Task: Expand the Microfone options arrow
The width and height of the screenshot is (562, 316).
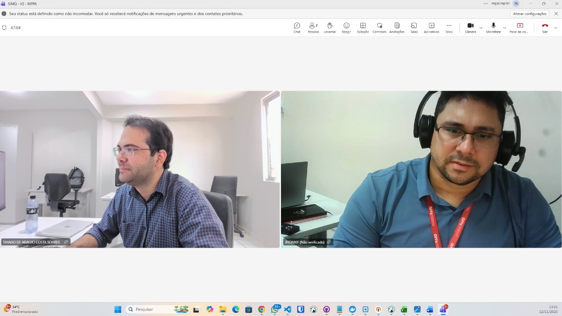Action: click(504, 28)
